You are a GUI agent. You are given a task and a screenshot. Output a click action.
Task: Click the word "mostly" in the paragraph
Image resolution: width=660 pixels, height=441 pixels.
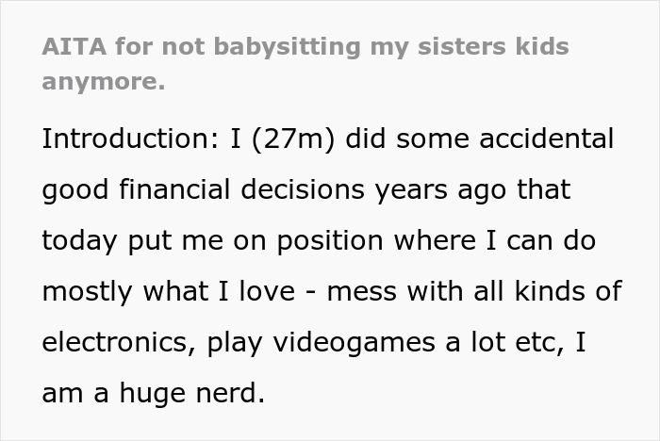coord(87,292)
